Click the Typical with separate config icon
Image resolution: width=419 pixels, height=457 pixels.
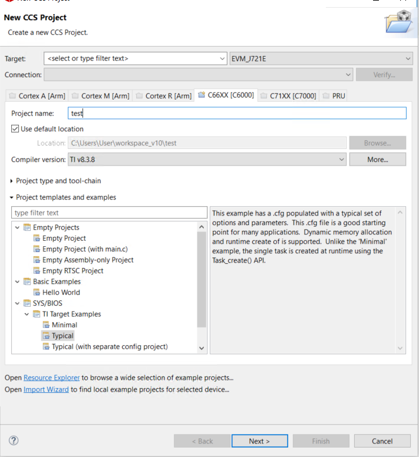click(47, 347)
